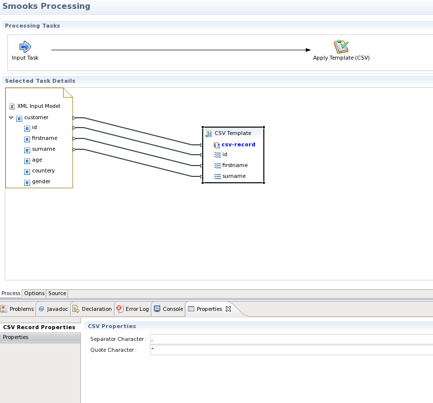433x403 pixels.
Task: Open the Error Log tab
Action: pyautogui.click(x=133, y=309)
